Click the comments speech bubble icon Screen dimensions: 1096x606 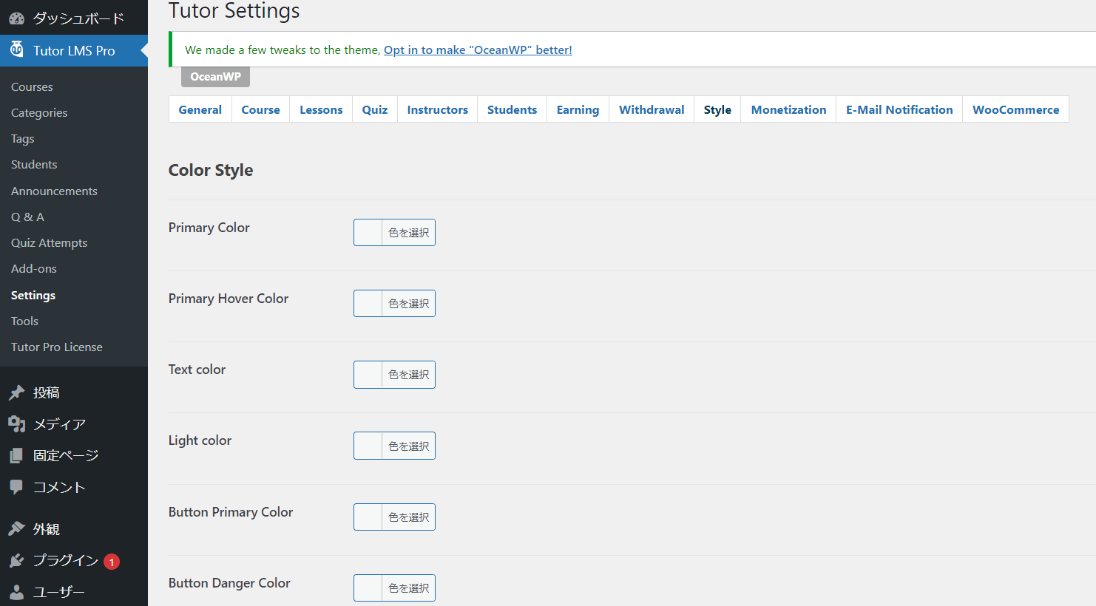(16, 486)
